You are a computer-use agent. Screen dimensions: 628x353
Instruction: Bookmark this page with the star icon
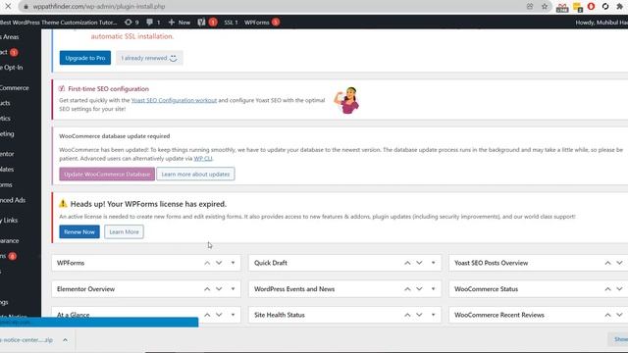545,6
